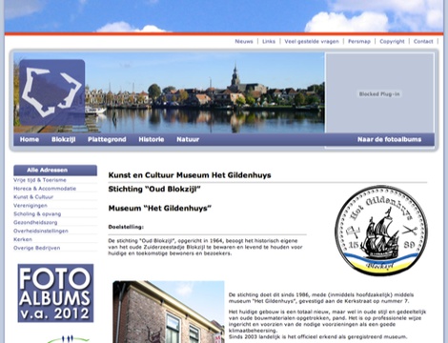Open the Nieuws link in top bar
The width and height of the screenshot is (448, 343).
244,41
